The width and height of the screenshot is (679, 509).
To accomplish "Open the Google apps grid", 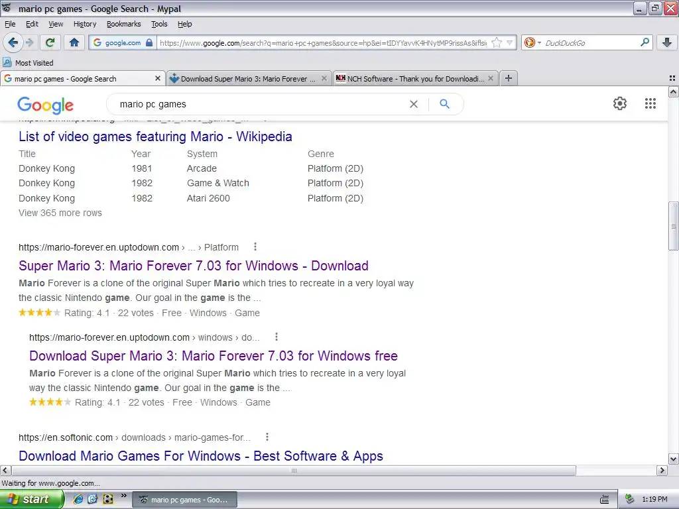I will tap(650, 103).
